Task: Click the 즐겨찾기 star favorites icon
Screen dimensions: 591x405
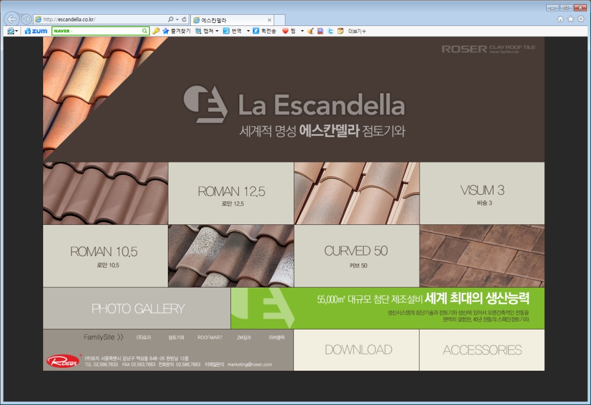Action: click(x=166, y=31)
